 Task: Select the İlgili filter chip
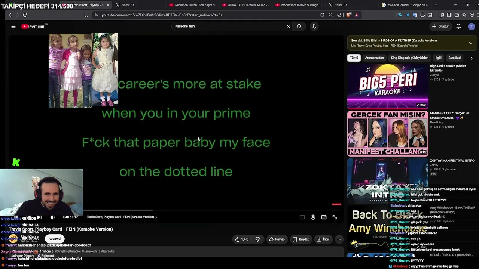click(438, 58)
